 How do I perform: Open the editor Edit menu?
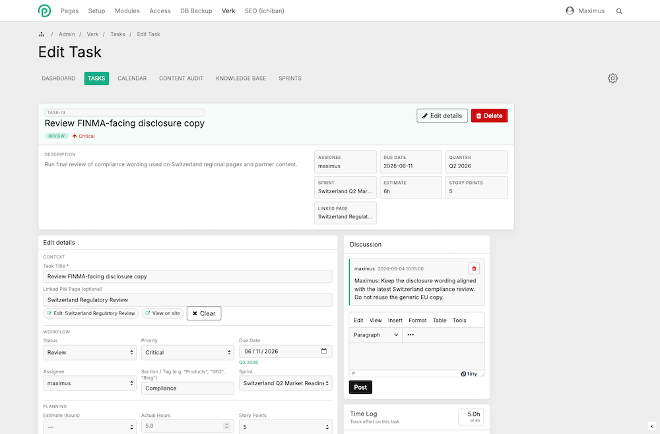(358, 320)
